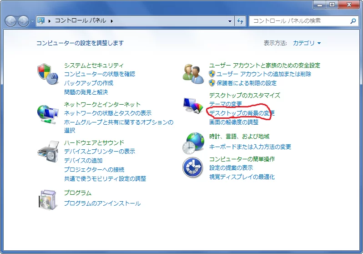
Task: Click the refresh button beside the address bar
Action: click(x=241, y=21)
